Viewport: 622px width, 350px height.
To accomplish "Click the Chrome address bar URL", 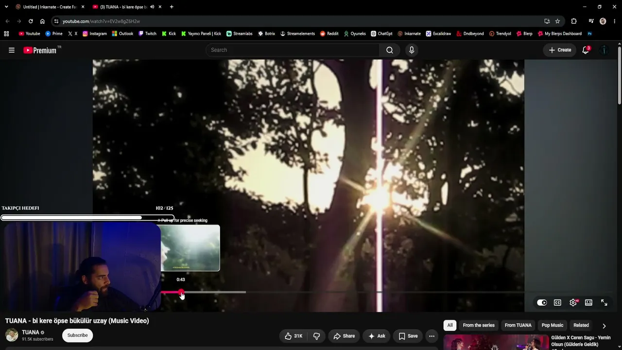I will coord(101,21).
